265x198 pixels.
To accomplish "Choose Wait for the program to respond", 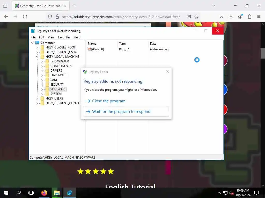I will click(x=126, y=111).
